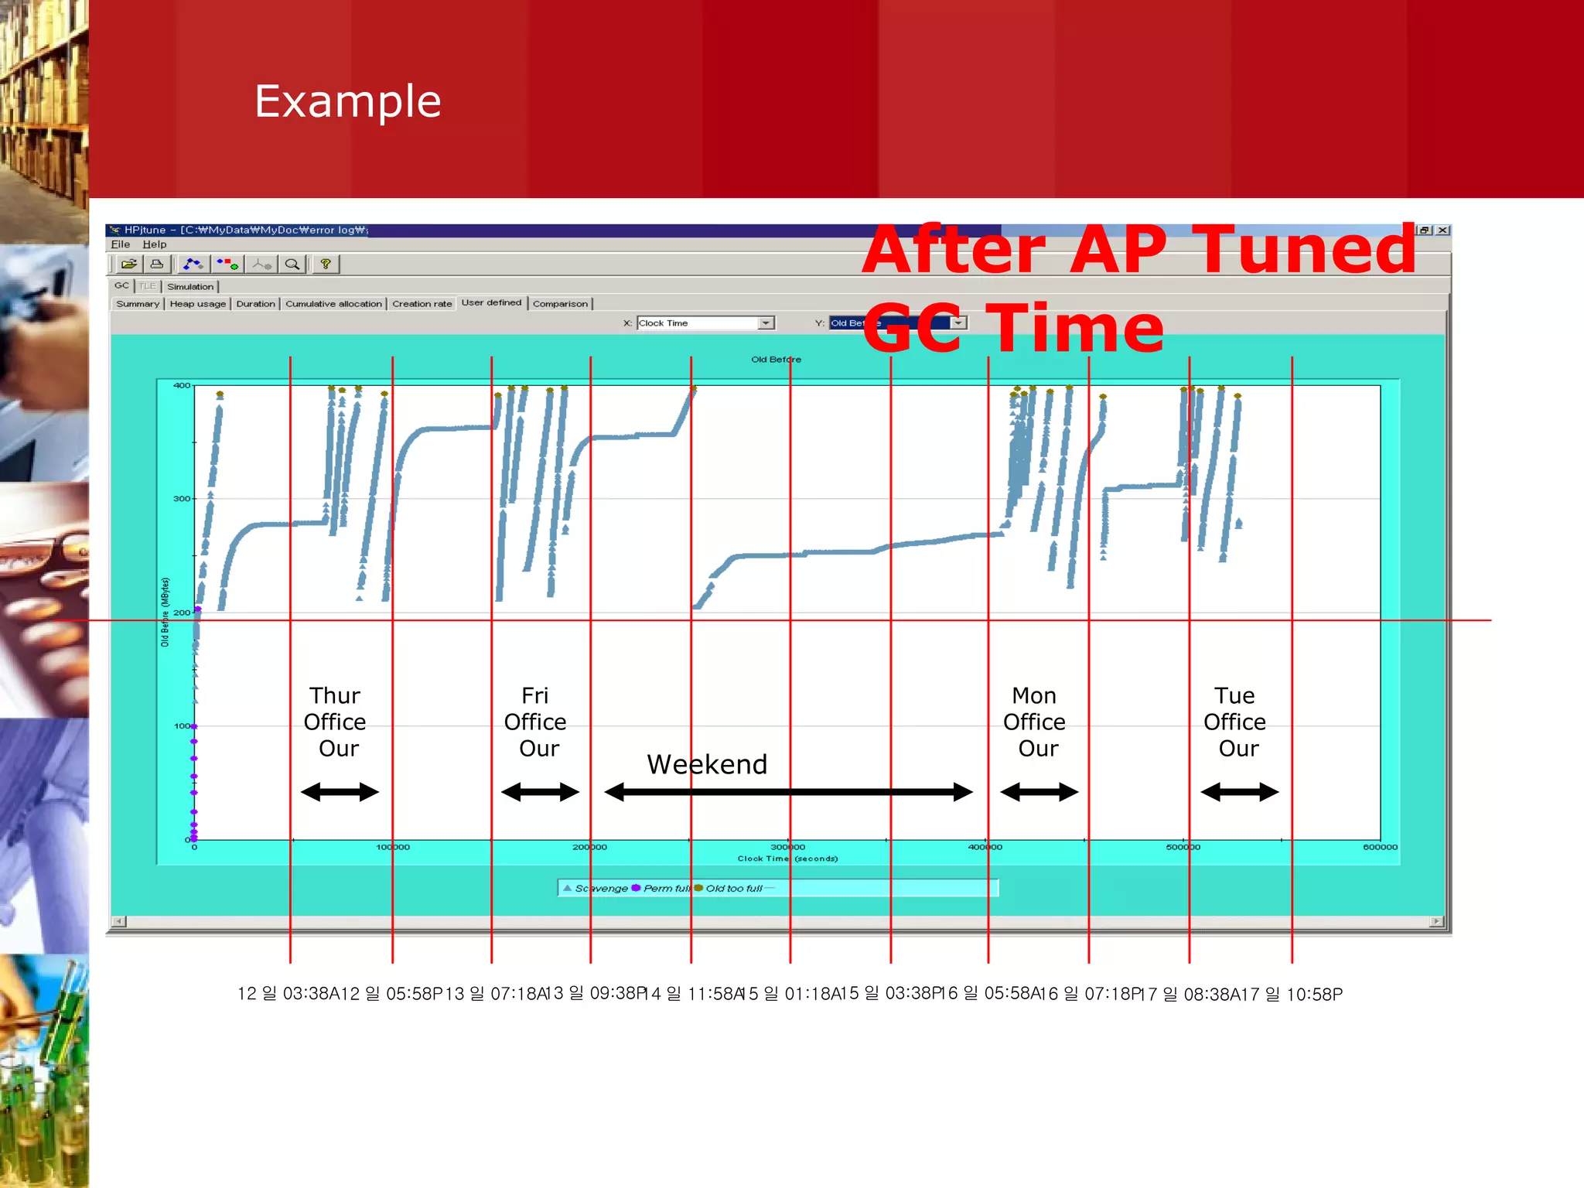Switch to the Heap usage tab

pyautogui.click(x=198, y=304)
